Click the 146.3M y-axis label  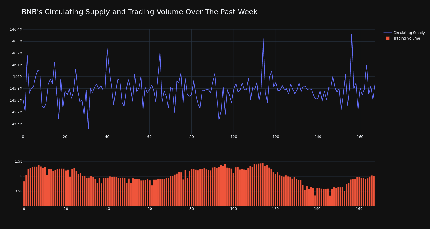click(x=16, y=41)
